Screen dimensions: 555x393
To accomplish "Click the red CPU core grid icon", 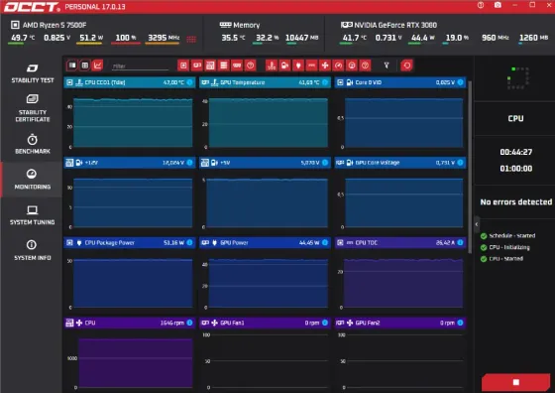I will pyautogui.click(x=191, y=39).
